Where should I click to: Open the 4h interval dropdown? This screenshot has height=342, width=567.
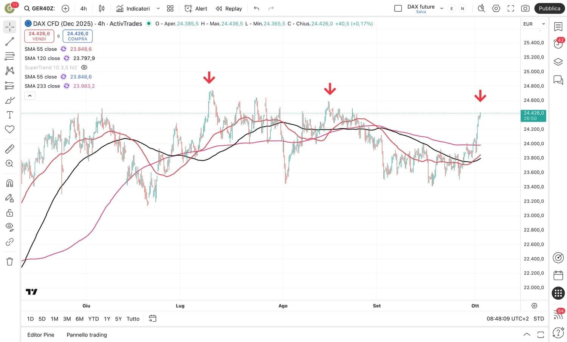pos(84,8)
